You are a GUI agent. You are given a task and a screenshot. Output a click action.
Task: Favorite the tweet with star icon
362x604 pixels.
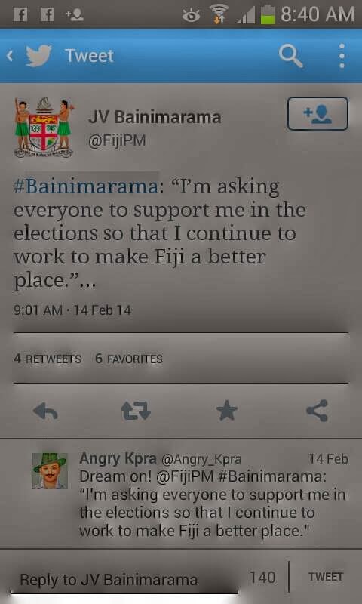[x=226, y=410]
